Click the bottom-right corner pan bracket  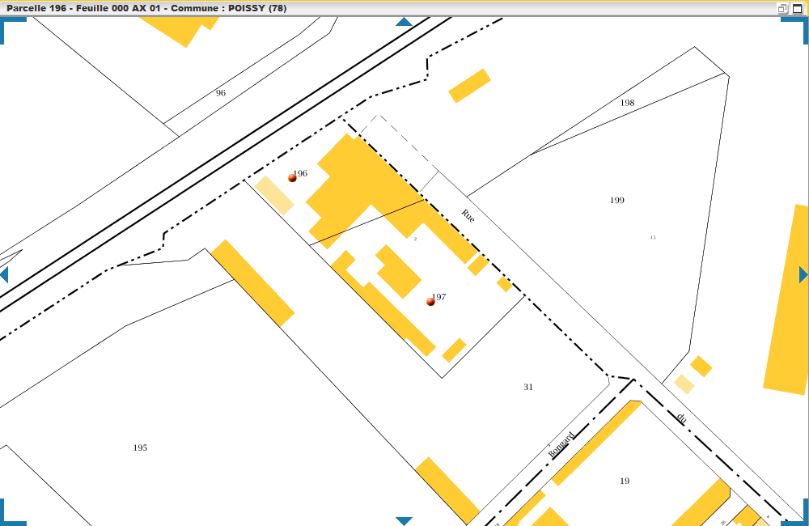(x=798, y=515)
